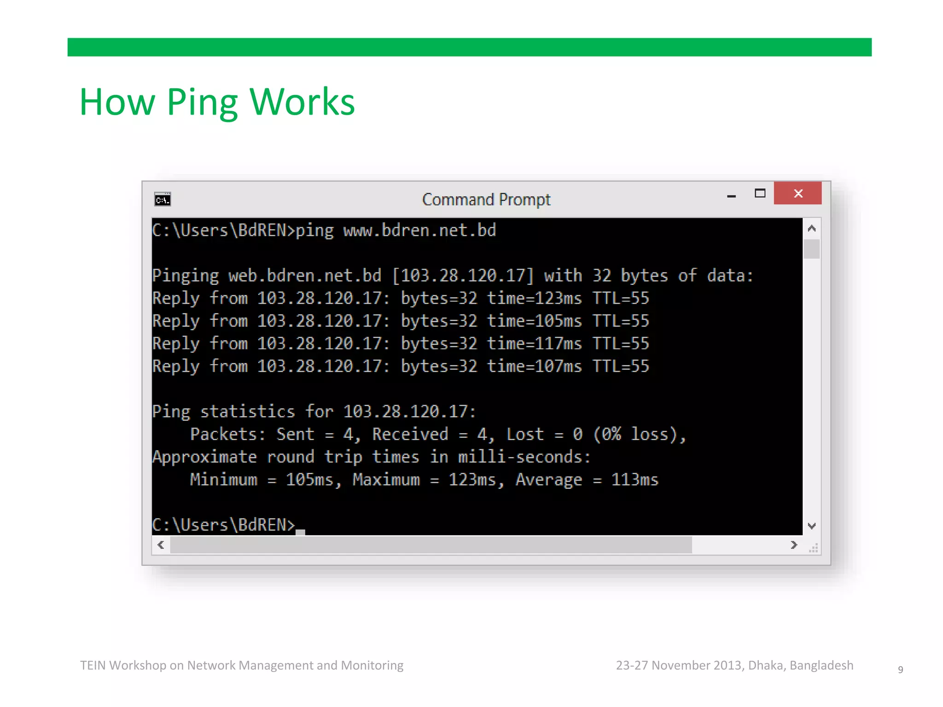Open the Command Prompt system menu icon
Viewport: 943px width, 707px height.
coord(163,199)
